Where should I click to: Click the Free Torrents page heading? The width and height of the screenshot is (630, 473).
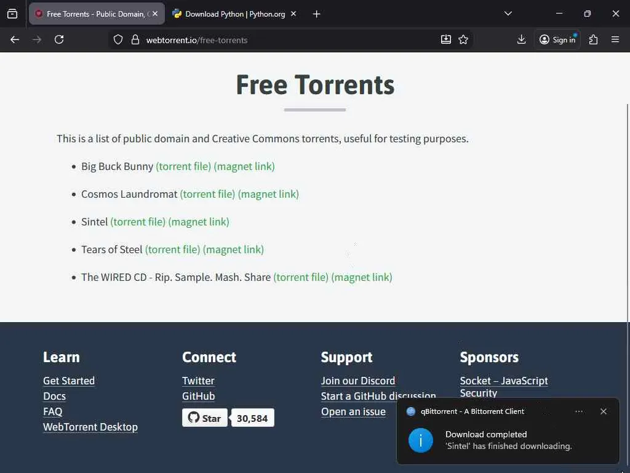point(315,85)
